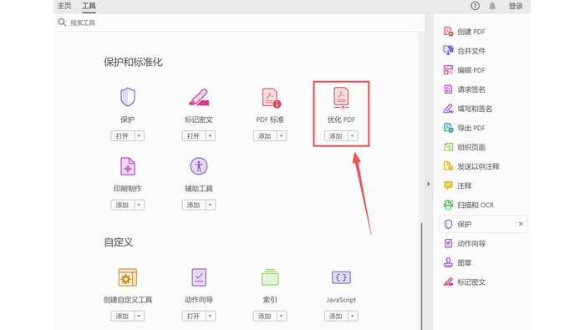Click the 打开 button under 标记密文
Screen dimensions: 585x330
(194, 135)
